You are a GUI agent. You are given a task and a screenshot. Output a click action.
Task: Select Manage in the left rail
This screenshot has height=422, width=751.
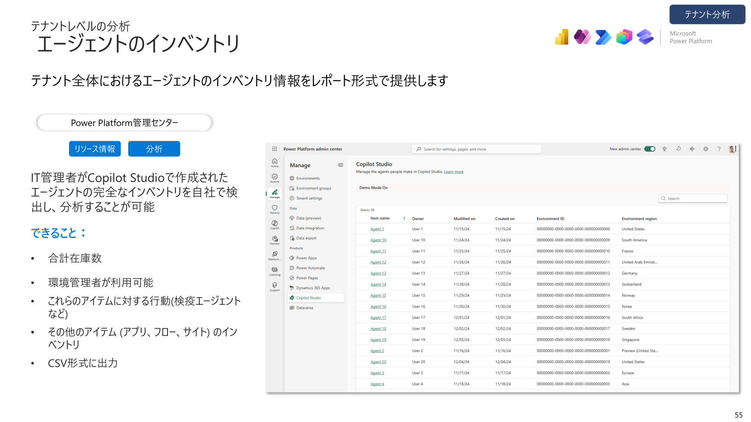275,194
